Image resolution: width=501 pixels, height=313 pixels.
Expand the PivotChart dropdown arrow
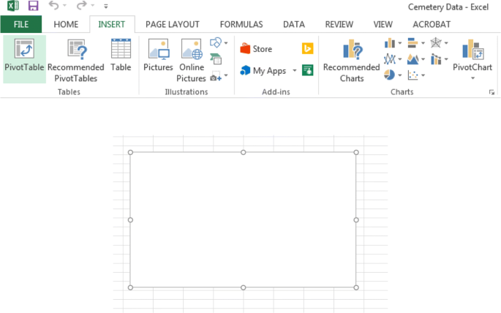point(472,78)
